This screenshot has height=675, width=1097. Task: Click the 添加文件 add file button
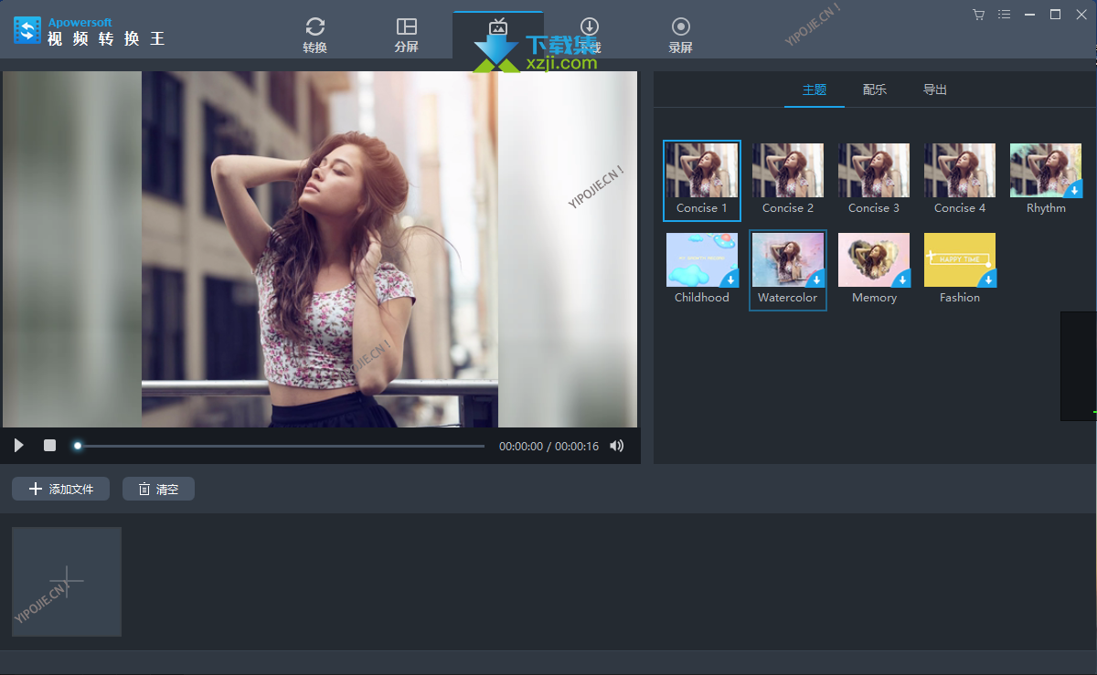click(x=61, y=489)
